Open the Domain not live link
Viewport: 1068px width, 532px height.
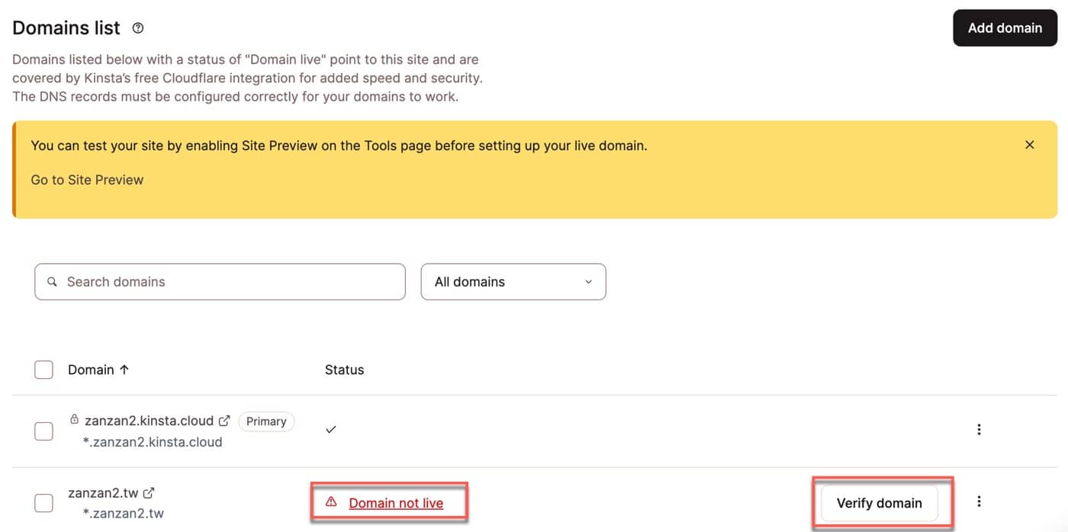pos(396,503)
